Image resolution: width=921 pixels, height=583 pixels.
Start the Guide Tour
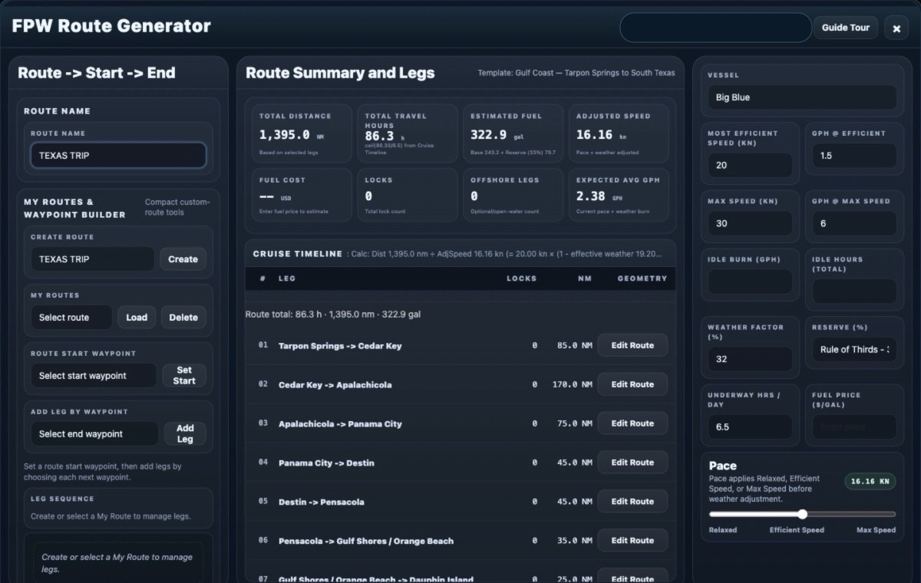(846, 28)
